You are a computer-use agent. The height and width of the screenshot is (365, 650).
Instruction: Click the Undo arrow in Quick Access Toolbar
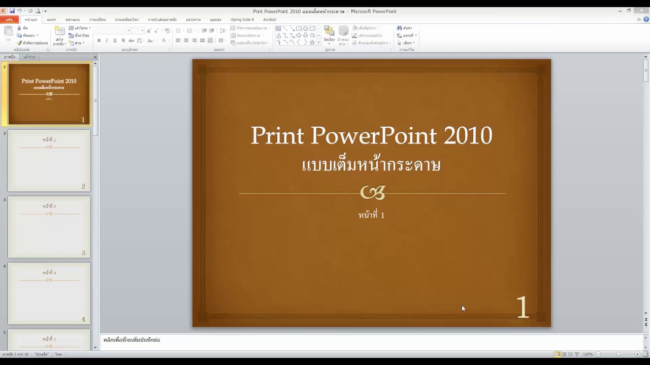click(19, 11)
